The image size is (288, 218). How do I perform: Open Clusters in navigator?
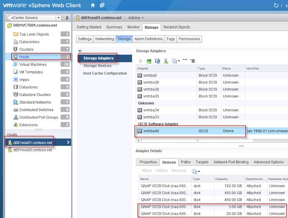(26, 49)
